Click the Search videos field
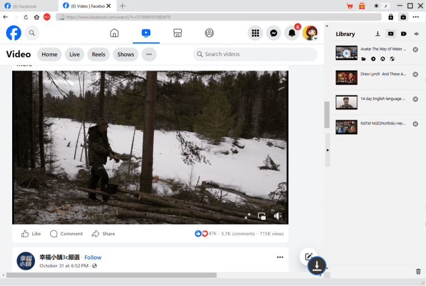This screenshot has height=286, width=426. pos(255,54)
